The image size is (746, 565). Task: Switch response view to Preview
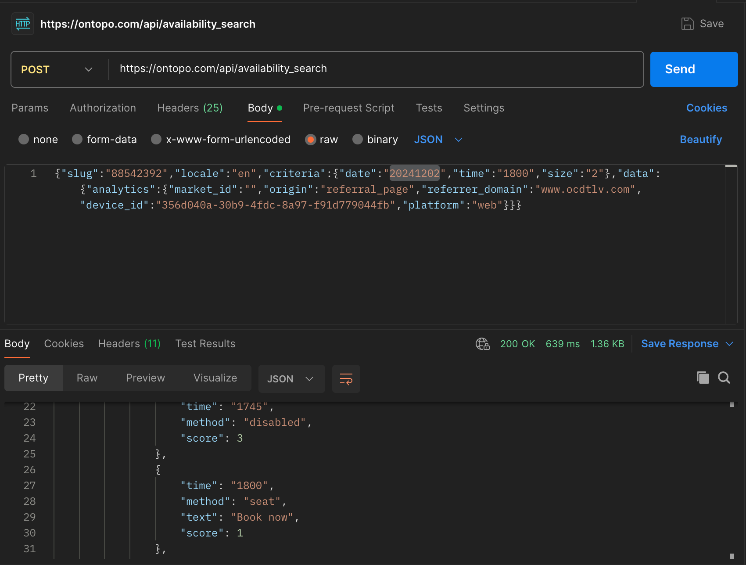(145, 378)
